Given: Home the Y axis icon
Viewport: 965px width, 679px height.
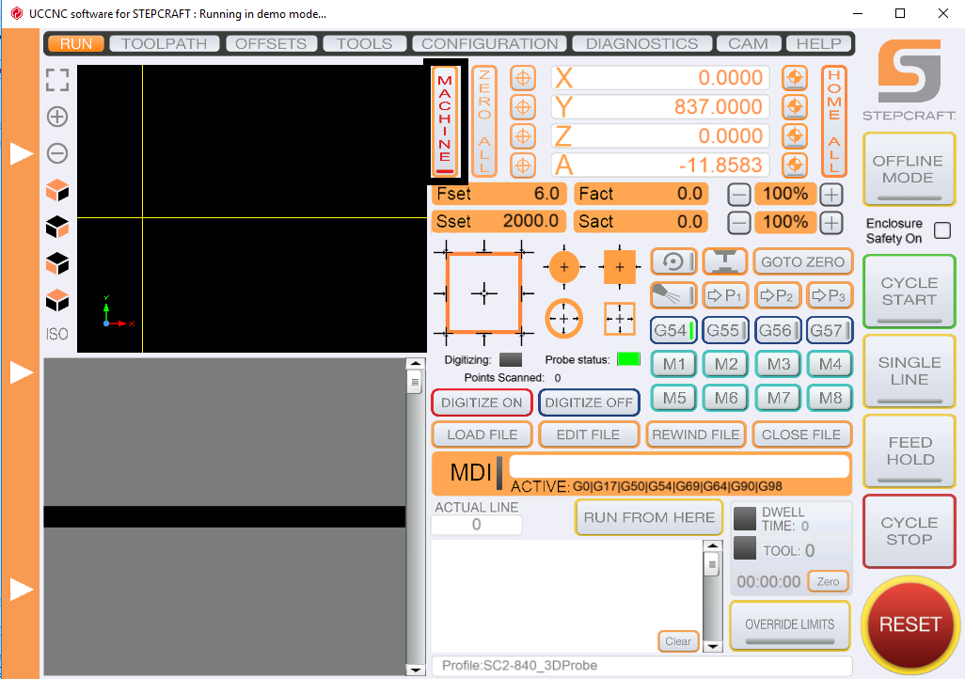Looking at the screenshot, I should (795, 107).
